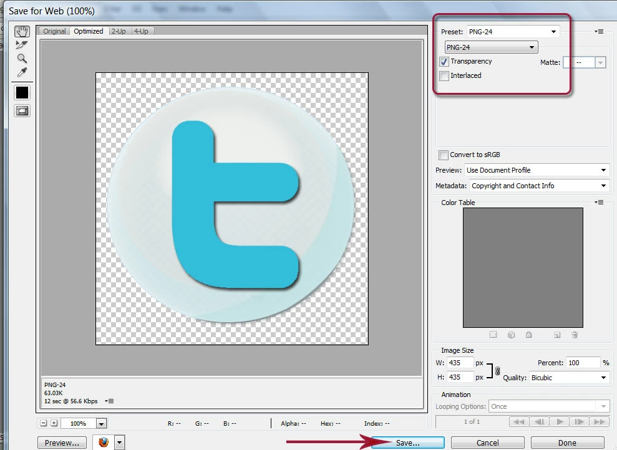Open the browser selection dropdown arrow

coord(119,443)
